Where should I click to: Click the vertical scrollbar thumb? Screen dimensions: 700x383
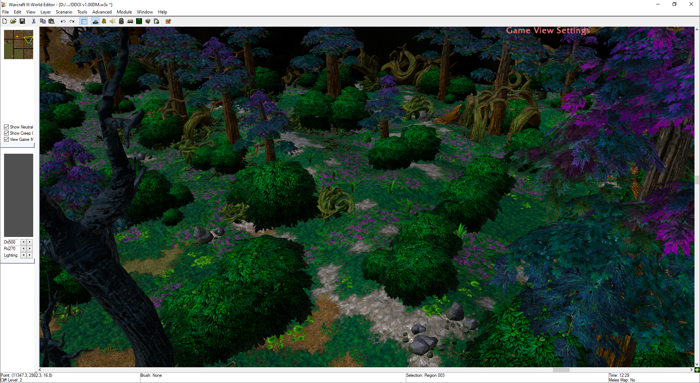coord(697,180)
